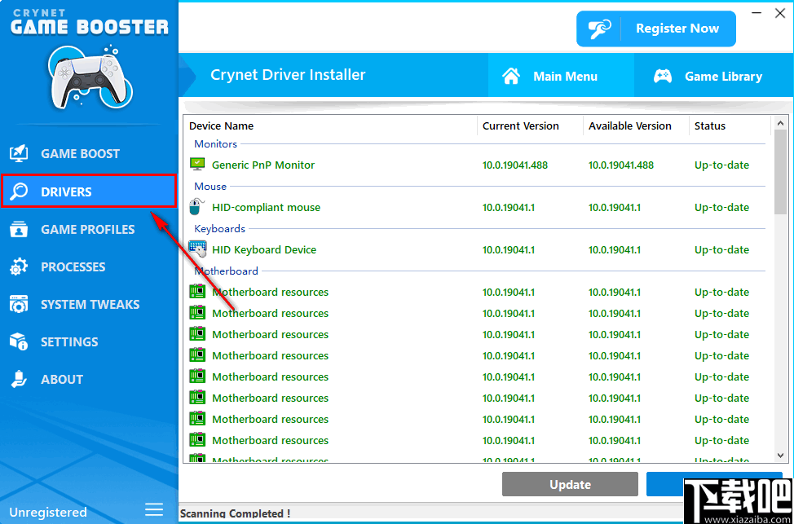Click the Scanning Completed status text
794x524 pixels.
(x=236, y=513)
